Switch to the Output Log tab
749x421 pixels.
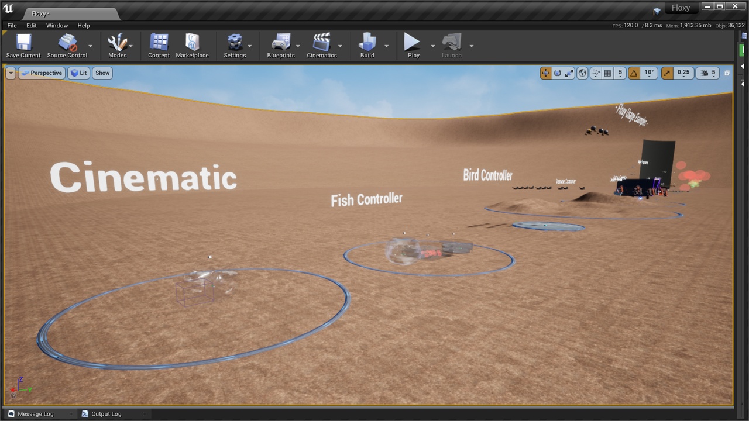click(x=106, y=414)
